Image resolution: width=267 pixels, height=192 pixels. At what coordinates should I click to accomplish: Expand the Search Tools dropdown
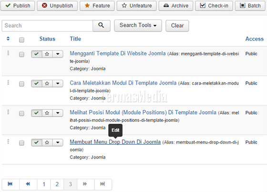pyautogui.click(x=138, y=25)
